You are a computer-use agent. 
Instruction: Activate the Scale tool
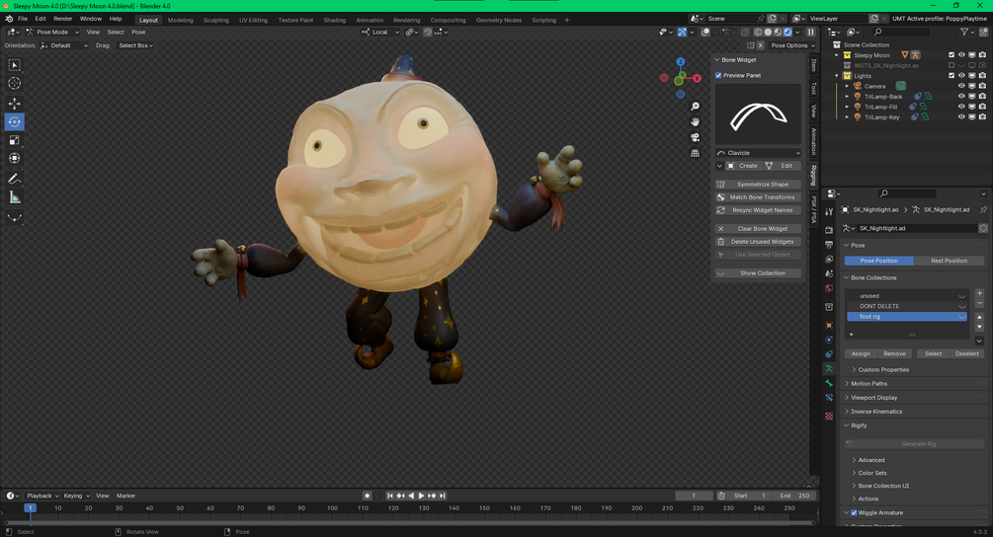coord(15,140)
